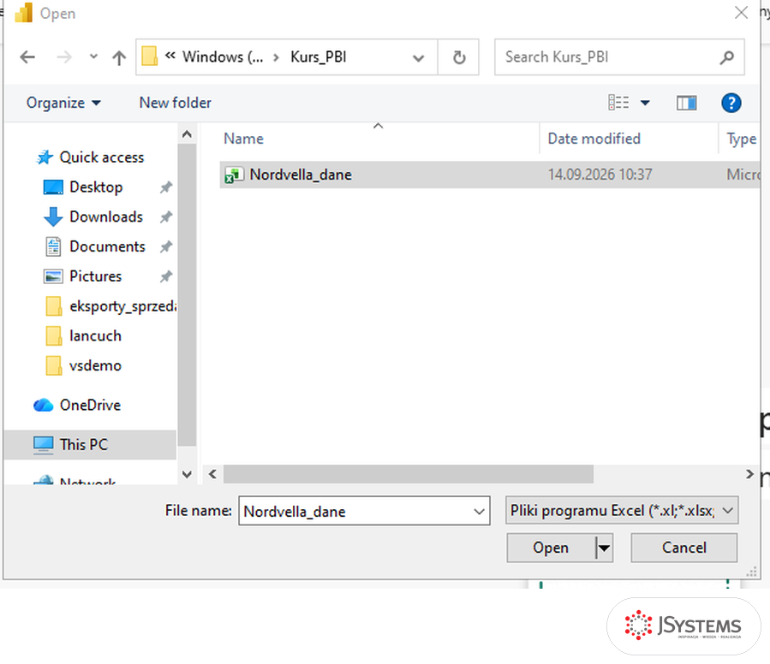The width and height of the screenshot is (770, 664).
Task: Expand the address bar path dropdown
Action: pyautogui.click(x=418, y=58)
